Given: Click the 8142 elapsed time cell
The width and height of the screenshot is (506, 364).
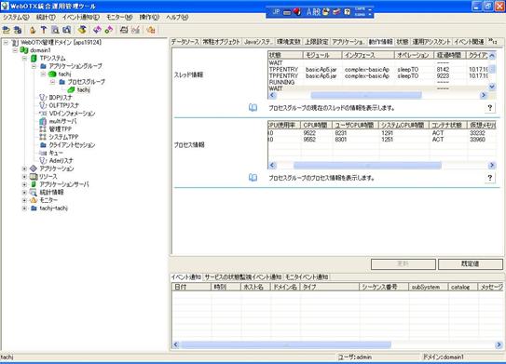Looking at the screenshot, I should point(443,69).
